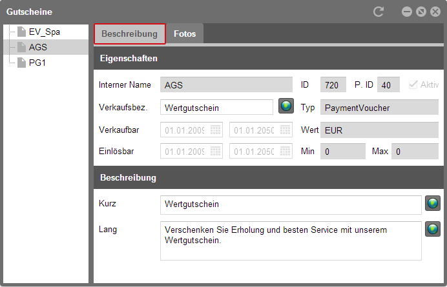The width and height of the screenshot is (447, 287).
Task: Click into the Lang description text area
Action: click(291, 241)
